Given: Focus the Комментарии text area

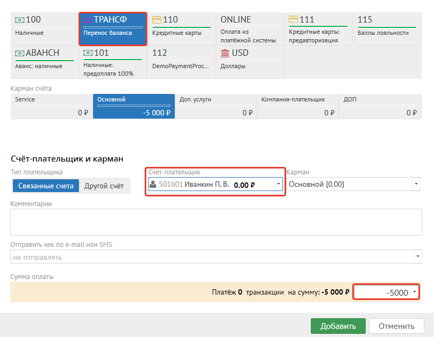Looking at the screenshot, I should pyautogui.click(x=216, y=222).
